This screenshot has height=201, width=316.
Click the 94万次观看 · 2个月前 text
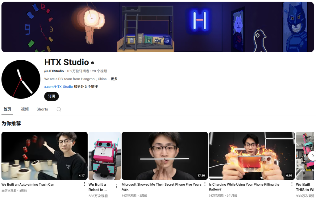(223, 195)
